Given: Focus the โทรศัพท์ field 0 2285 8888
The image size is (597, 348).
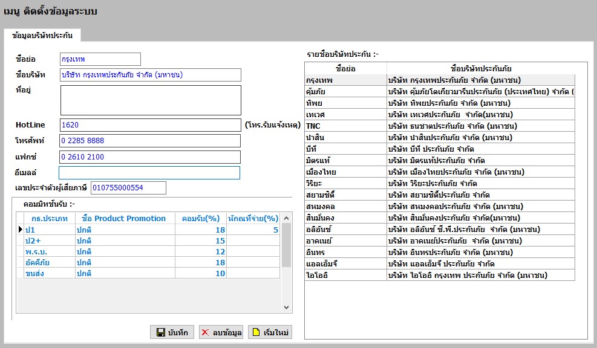Looking at the screenshot, I should coord(150,141).
